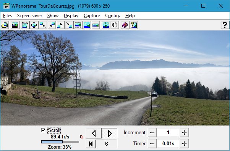Click the landscape with vertical split icon
This screenshot has height=151, width=230.
106,25
